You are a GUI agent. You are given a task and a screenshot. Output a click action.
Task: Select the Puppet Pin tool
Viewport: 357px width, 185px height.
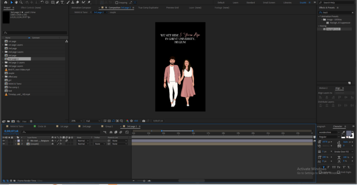(x=89, y=2)
